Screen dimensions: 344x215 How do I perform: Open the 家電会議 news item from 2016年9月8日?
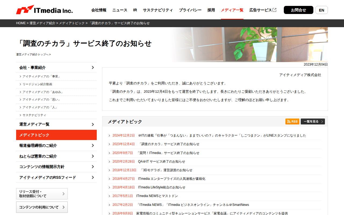tap(212, 213)
